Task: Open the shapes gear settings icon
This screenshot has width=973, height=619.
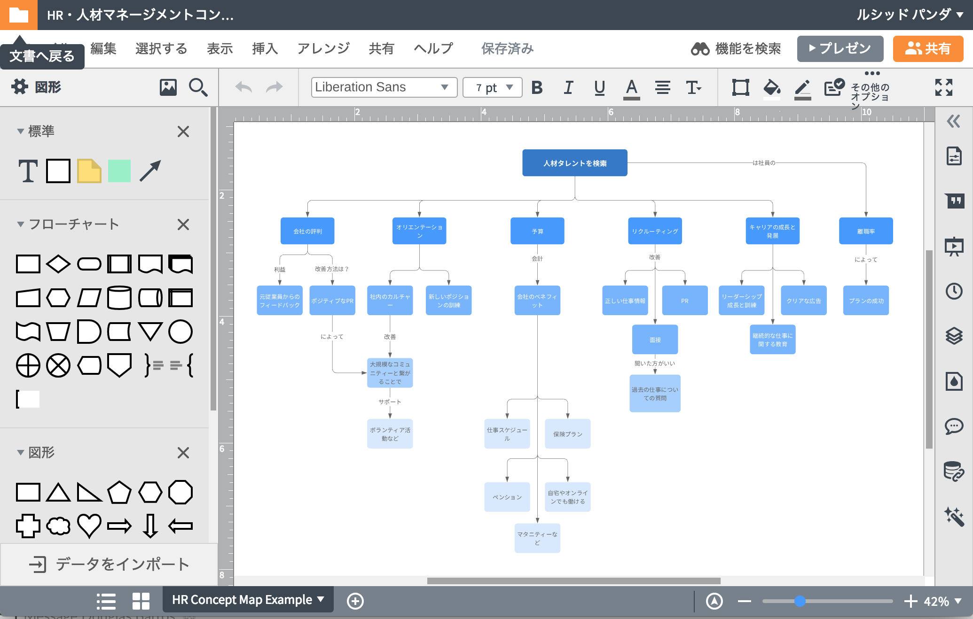Action: coord(19,87)
